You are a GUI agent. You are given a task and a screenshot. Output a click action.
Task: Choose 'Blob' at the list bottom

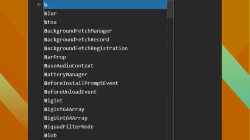50,136
